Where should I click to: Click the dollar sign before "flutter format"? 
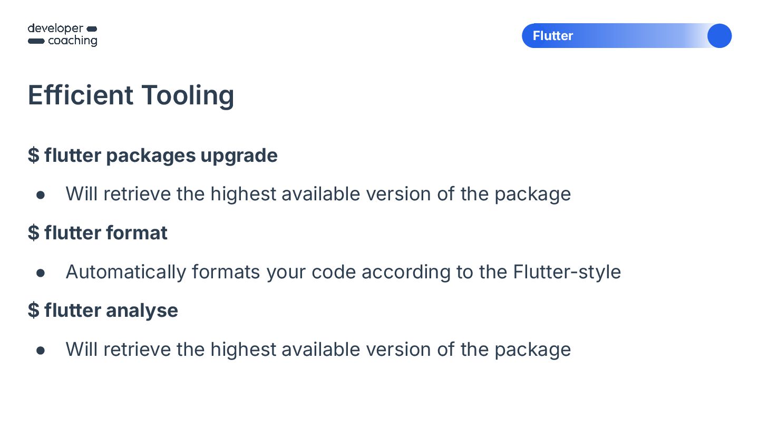pyautogui.click(x=33, y=233)
